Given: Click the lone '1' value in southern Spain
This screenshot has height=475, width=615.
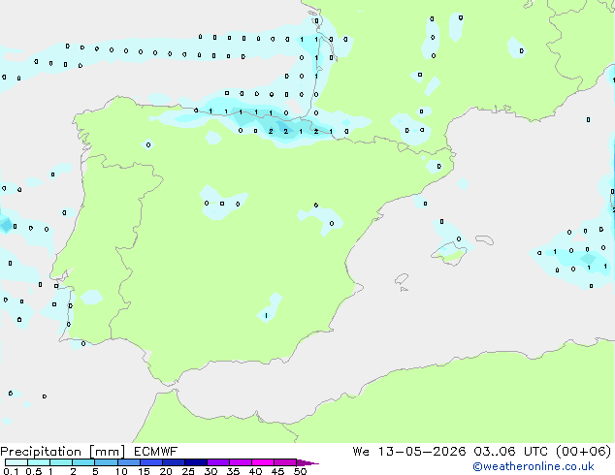Looking at the screenshot, I should coord(267,315).
